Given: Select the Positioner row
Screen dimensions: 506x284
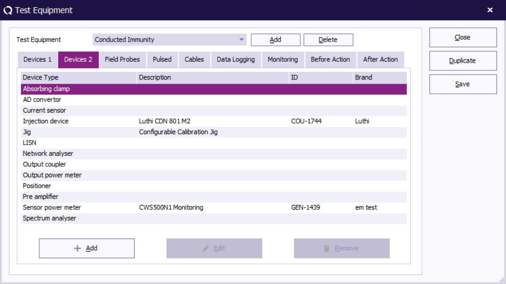Looking at the screenshot, I should pyautogui.click(x=214, y=186).
